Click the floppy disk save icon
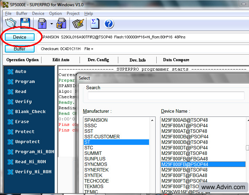The height and width of the screenshot is (195, 249). tap(25, 23)
